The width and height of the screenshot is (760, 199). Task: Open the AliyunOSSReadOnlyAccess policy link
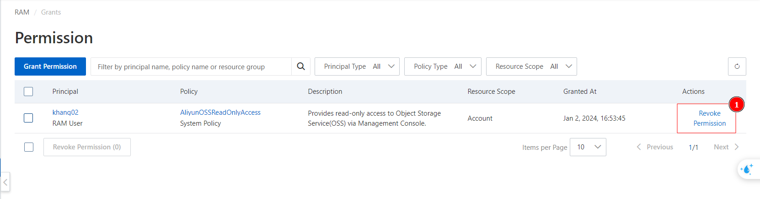[x=220, y=112]
